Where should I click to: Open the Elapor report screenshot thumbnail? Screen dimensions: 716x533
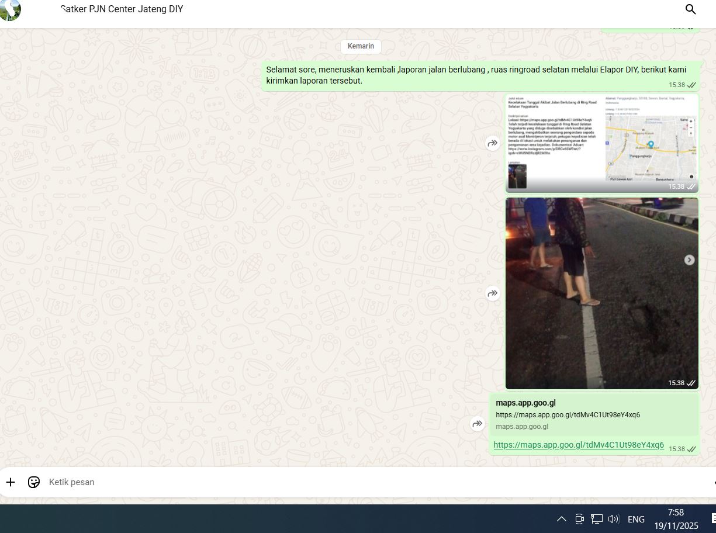601,143
